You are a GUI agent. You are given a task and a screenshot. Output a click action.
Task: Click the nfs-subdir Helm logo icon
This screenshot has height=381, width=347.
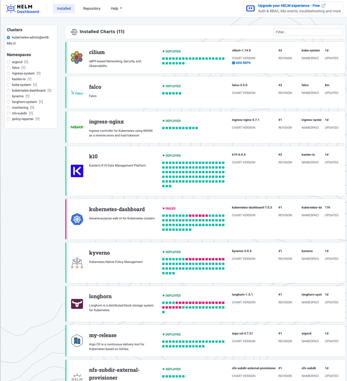click(x=77, y=377)
